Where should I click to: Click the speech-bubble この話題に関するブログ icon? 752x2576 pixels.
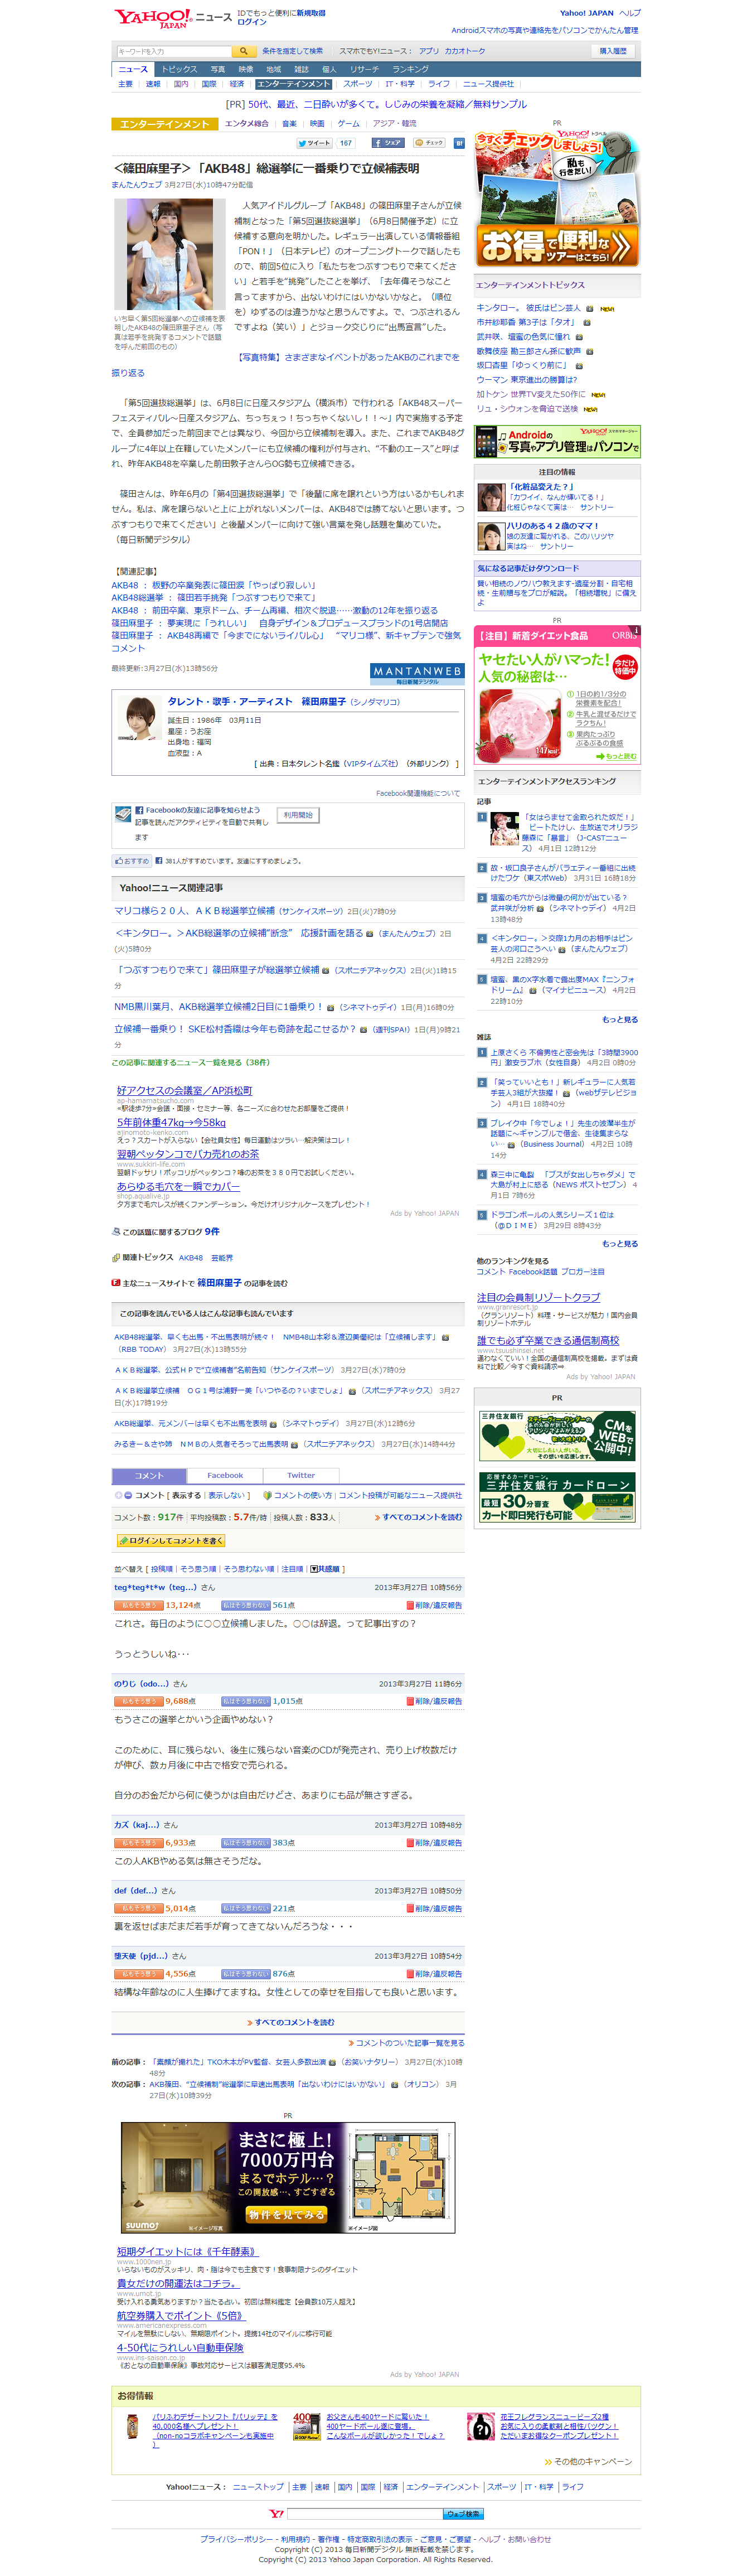click(x=116, y=1232)
